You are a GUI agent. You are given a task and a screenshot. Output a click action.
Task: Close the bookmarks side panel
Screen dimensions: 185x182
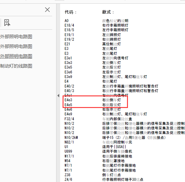[x=47, y=10]
